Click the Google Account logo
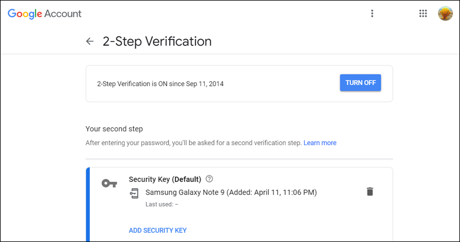The width and height of the screenshot is (460, 242). tap(45, 14)
